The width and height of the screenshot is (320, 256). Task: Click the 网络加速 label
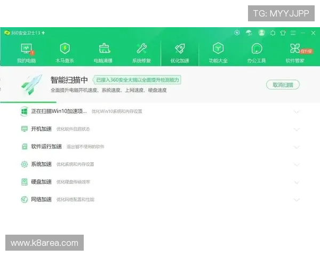tap(41, 199)
